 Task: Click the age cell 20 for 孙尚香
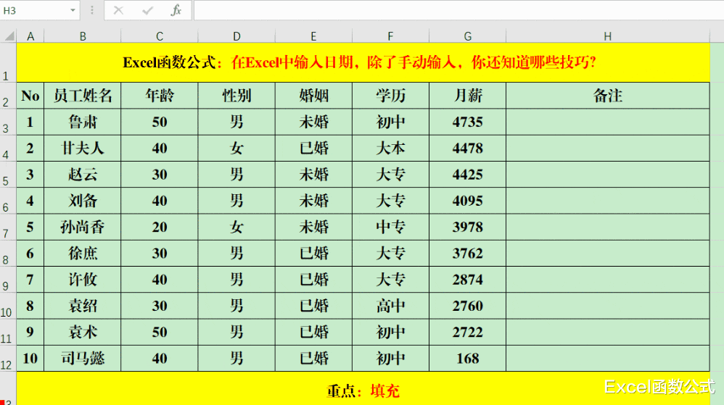[x=160, y=227]
